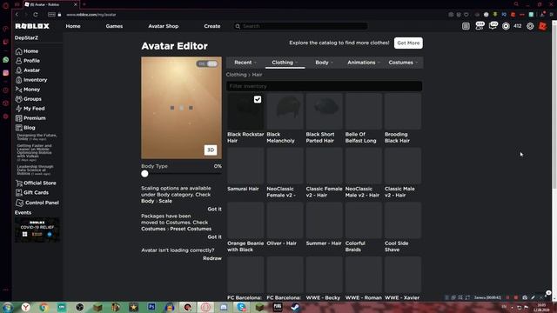557x313 pixels.
Task: Focus the Roblox Search field
Action: pos(301,26)
